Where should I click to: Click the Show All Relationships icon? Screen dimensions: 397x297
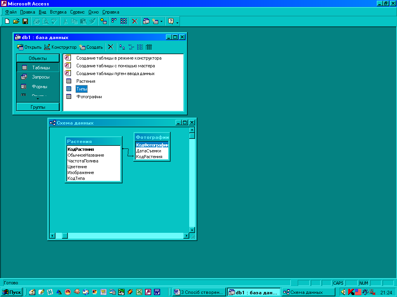coord(124,21)
